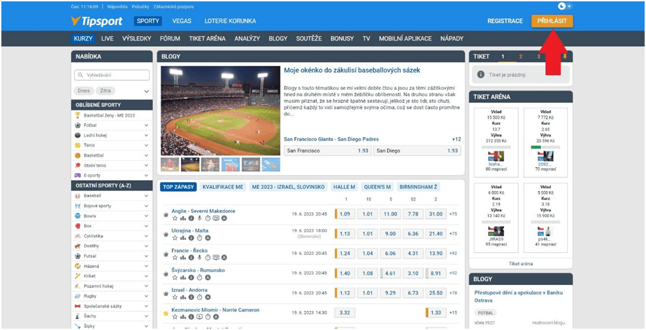Open the NÁPADY menu item
646x330 pixels.
452,39
